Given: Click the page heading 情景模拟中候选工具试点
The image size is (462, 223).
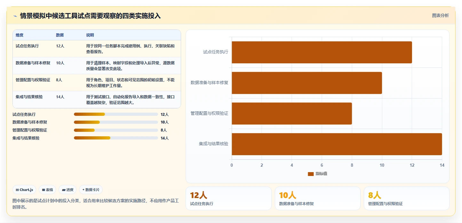Looking at the screenshot, I should [90, 16].
